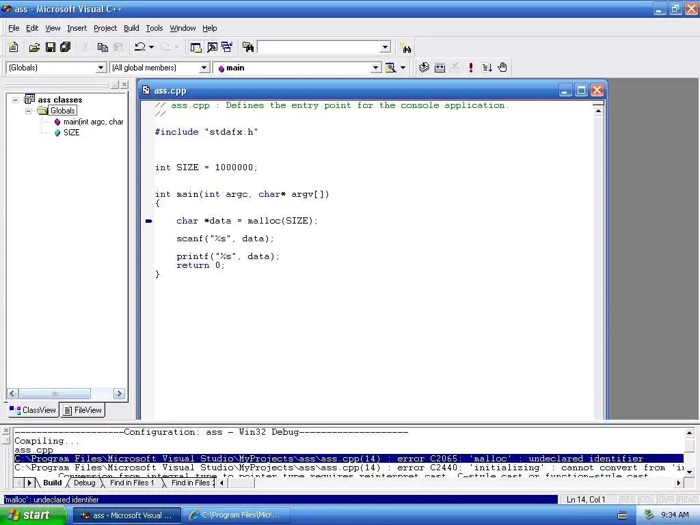Select the SIZE variable in class tree
Viewport: 700px width, 525px height.
tap(71, 133)
